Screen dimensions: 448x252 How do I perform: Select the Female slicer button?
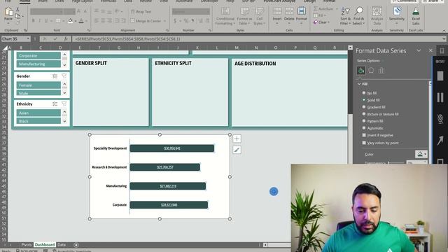[38, 85]
